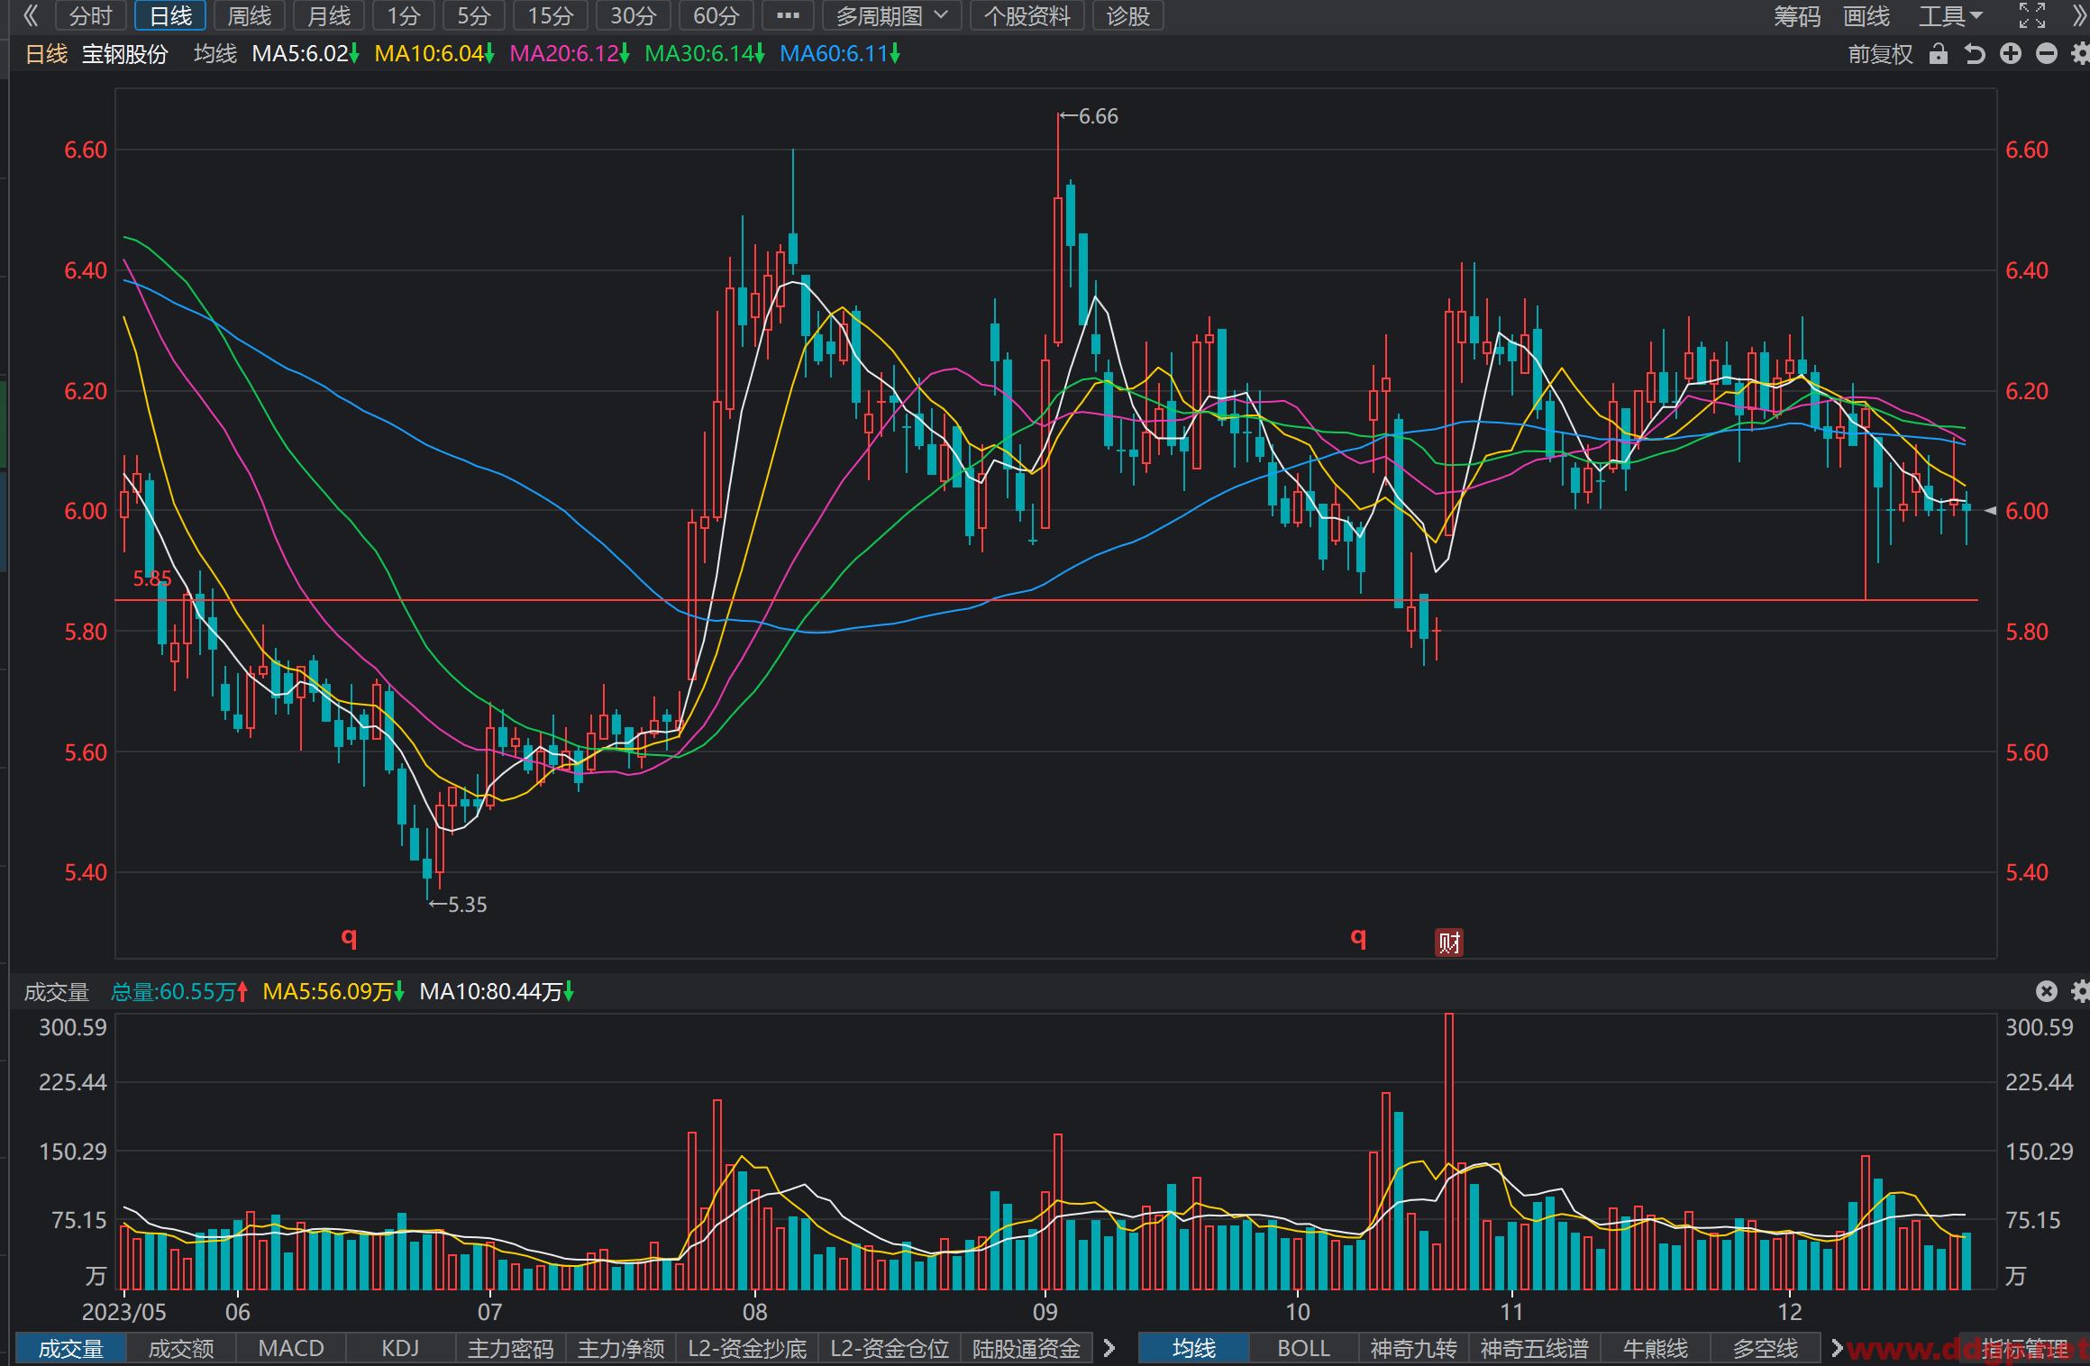Close the 成交量 volume sub-panel
The image size is (2090, 1366).
pos(2047,991)
